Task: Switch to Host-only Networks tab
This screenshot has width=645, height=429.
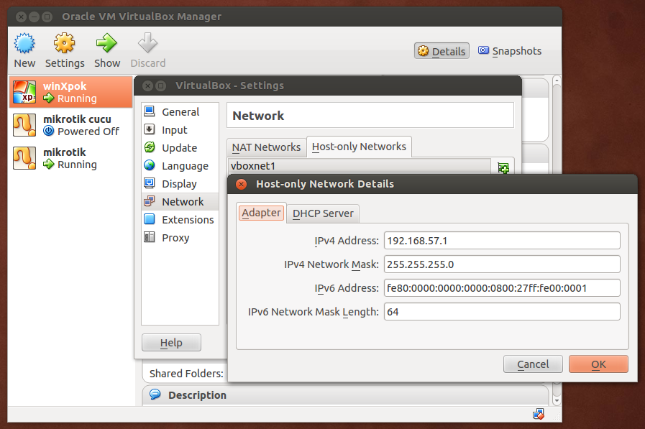Action: 359,147
